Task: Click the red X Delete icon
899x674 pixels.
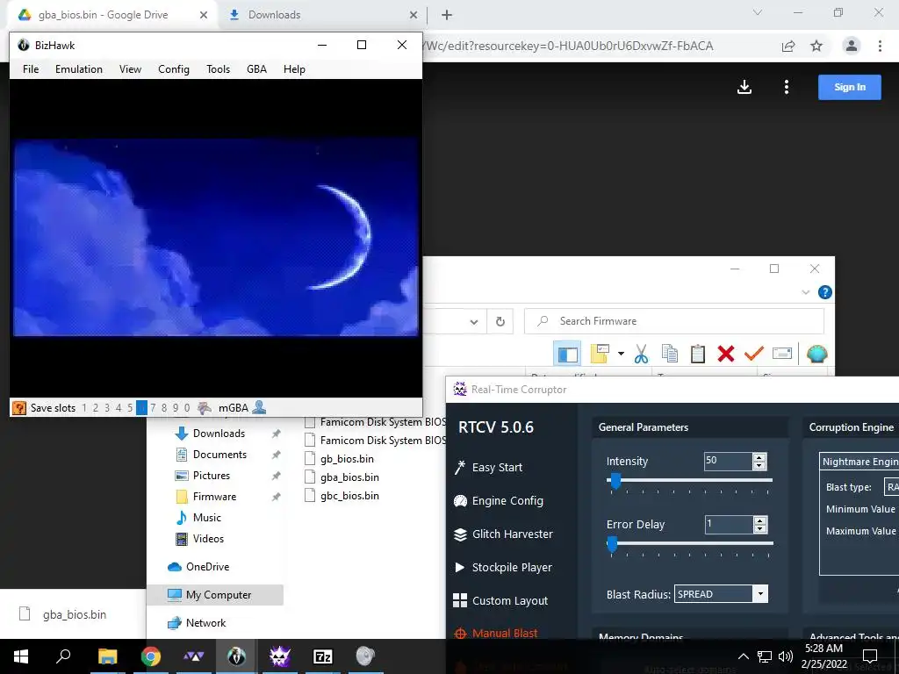Action: (x=726, y=354)
